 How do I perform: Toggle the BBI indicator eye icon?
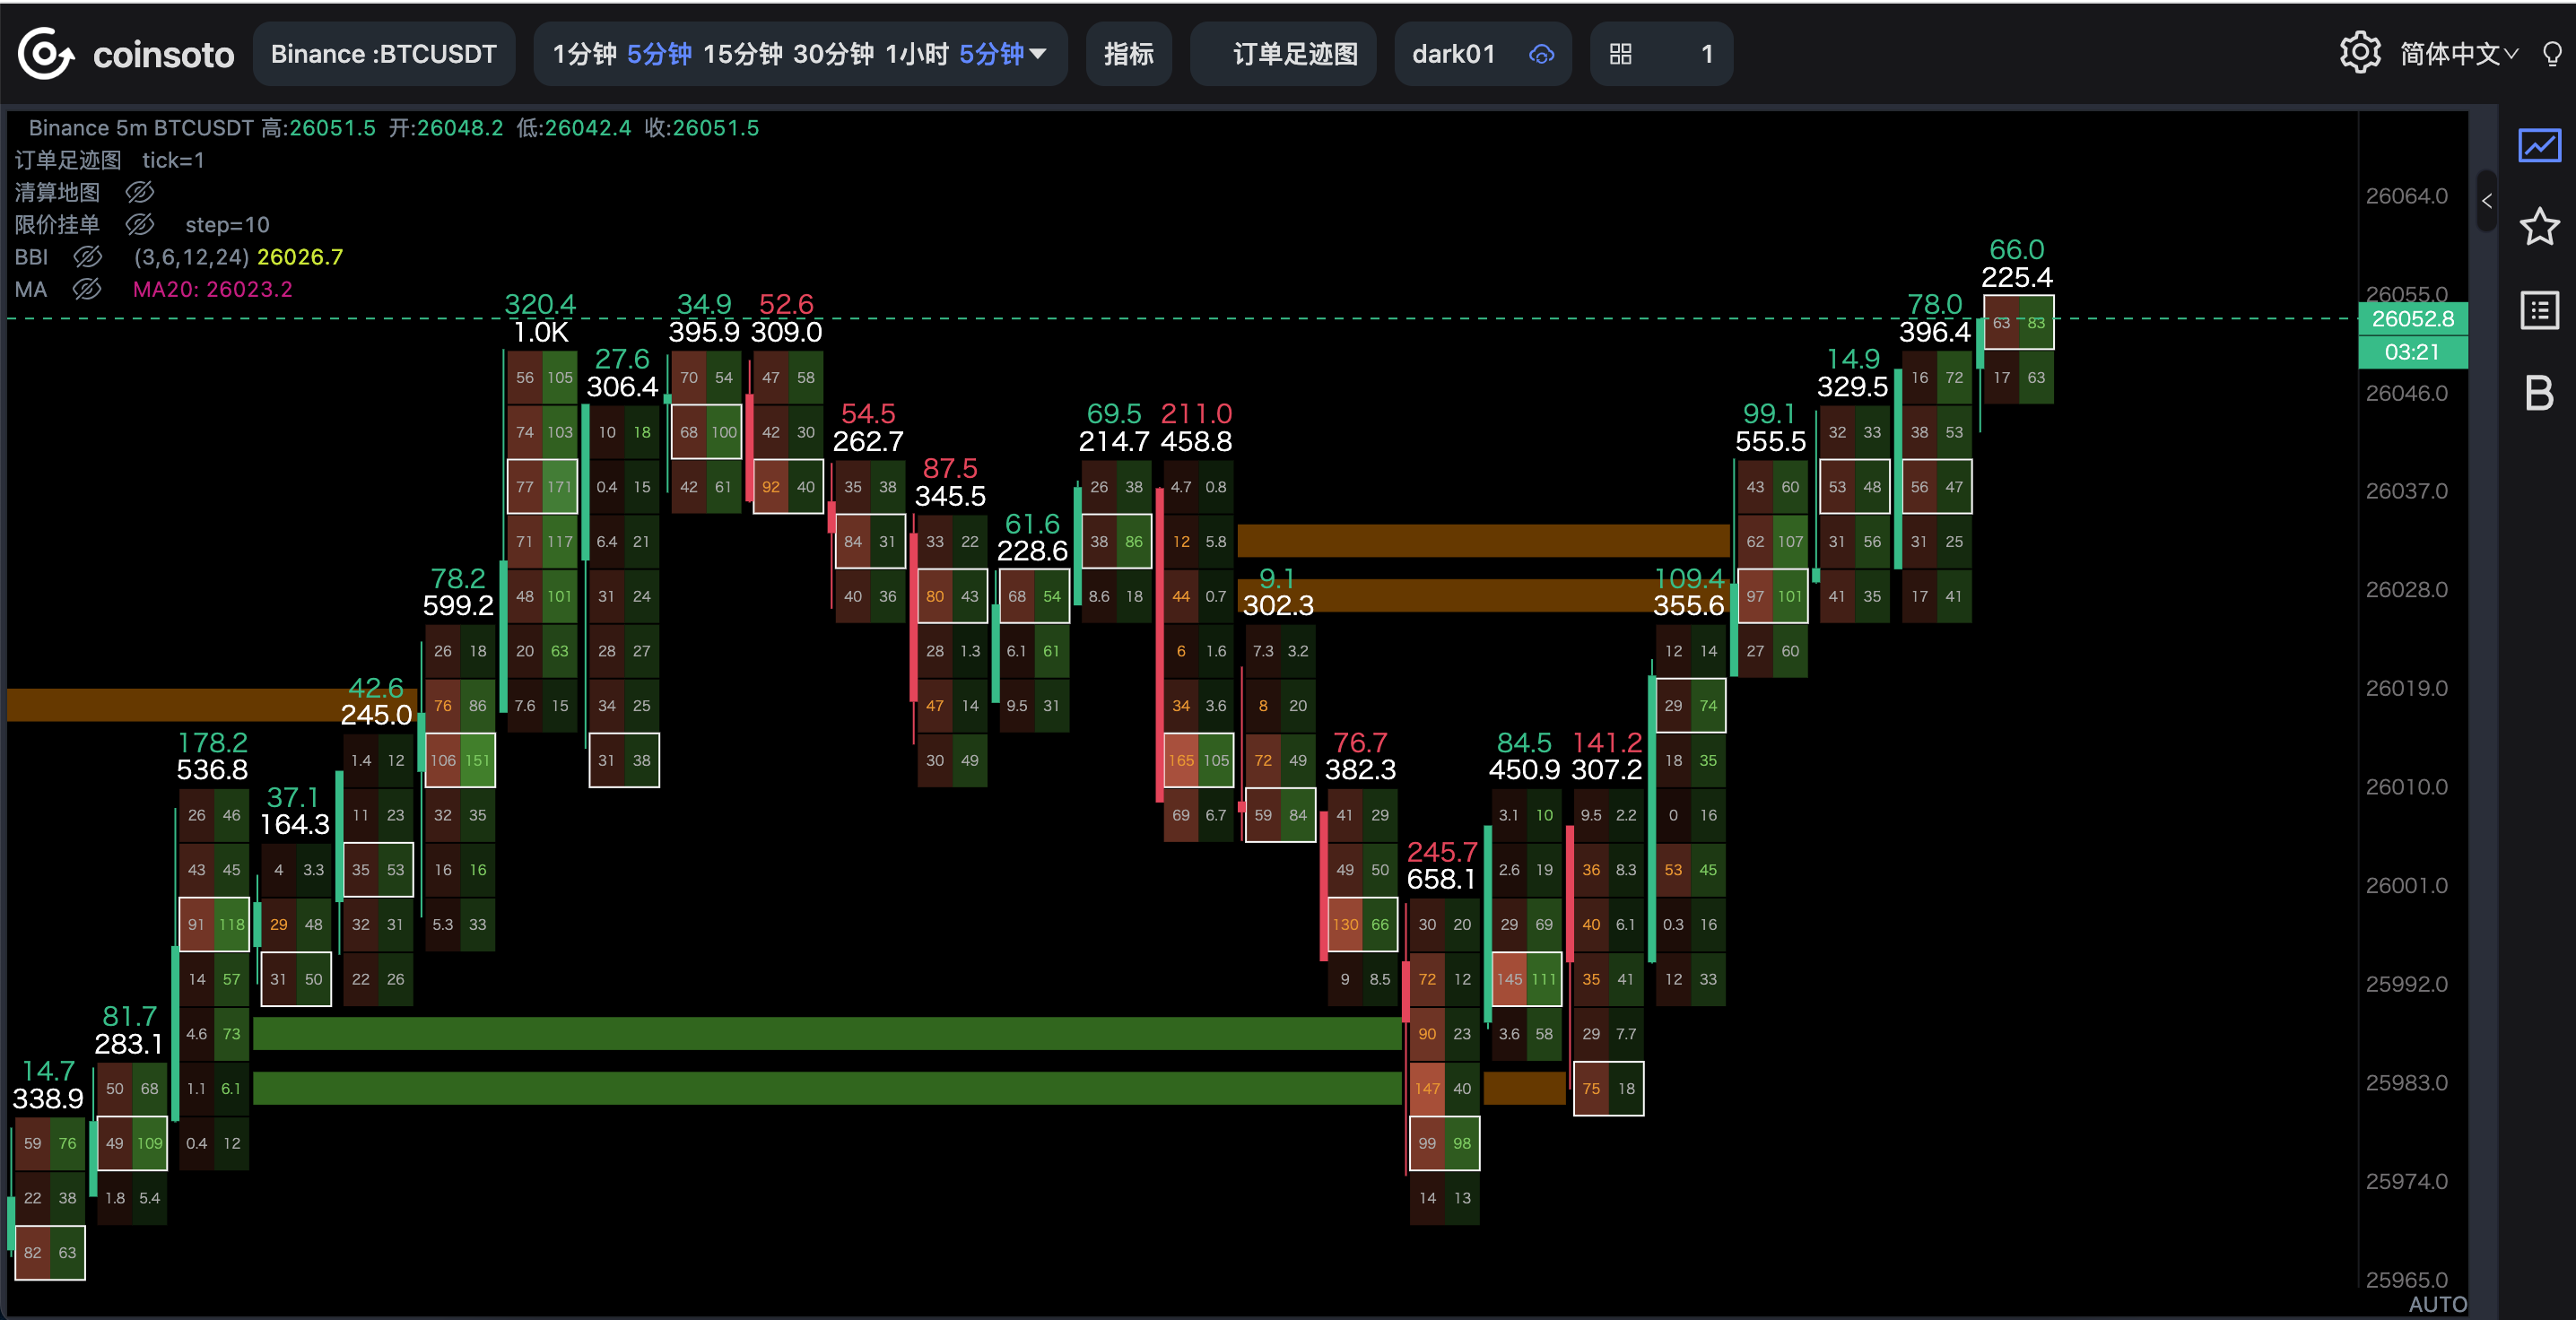88,257
